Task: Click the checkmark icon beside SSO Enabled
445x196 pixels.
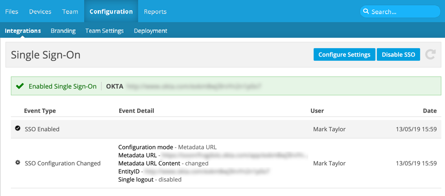Action: (18, 129)
